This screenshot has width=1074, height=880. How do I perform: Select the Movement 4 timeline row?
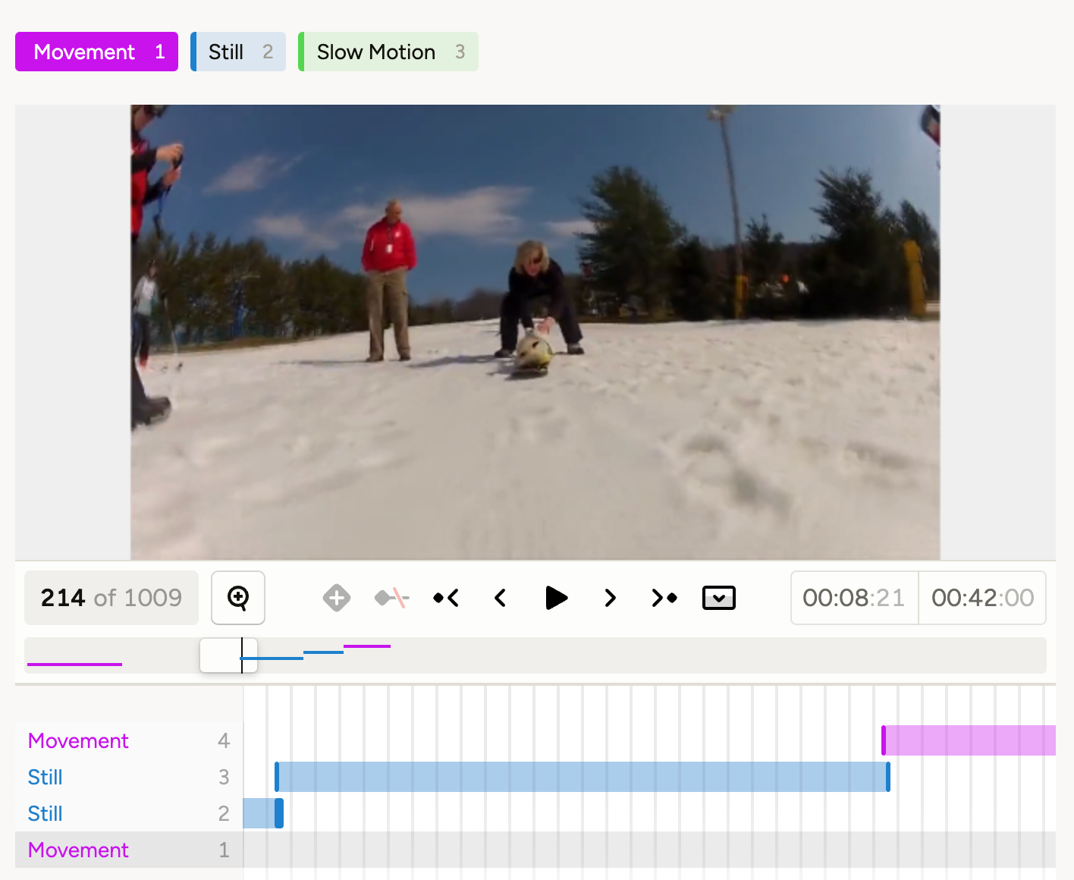128,740
